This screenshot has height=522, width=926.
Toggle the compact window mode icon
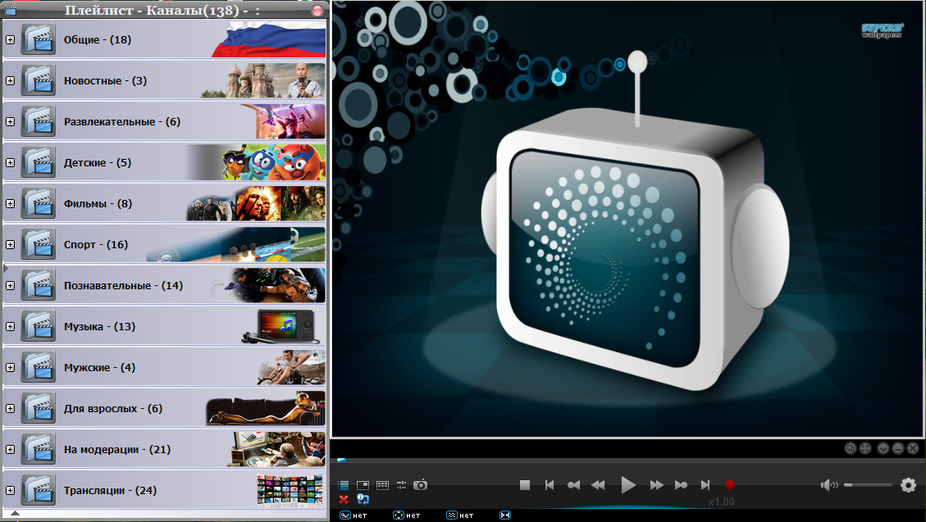[x=850, y=448]
